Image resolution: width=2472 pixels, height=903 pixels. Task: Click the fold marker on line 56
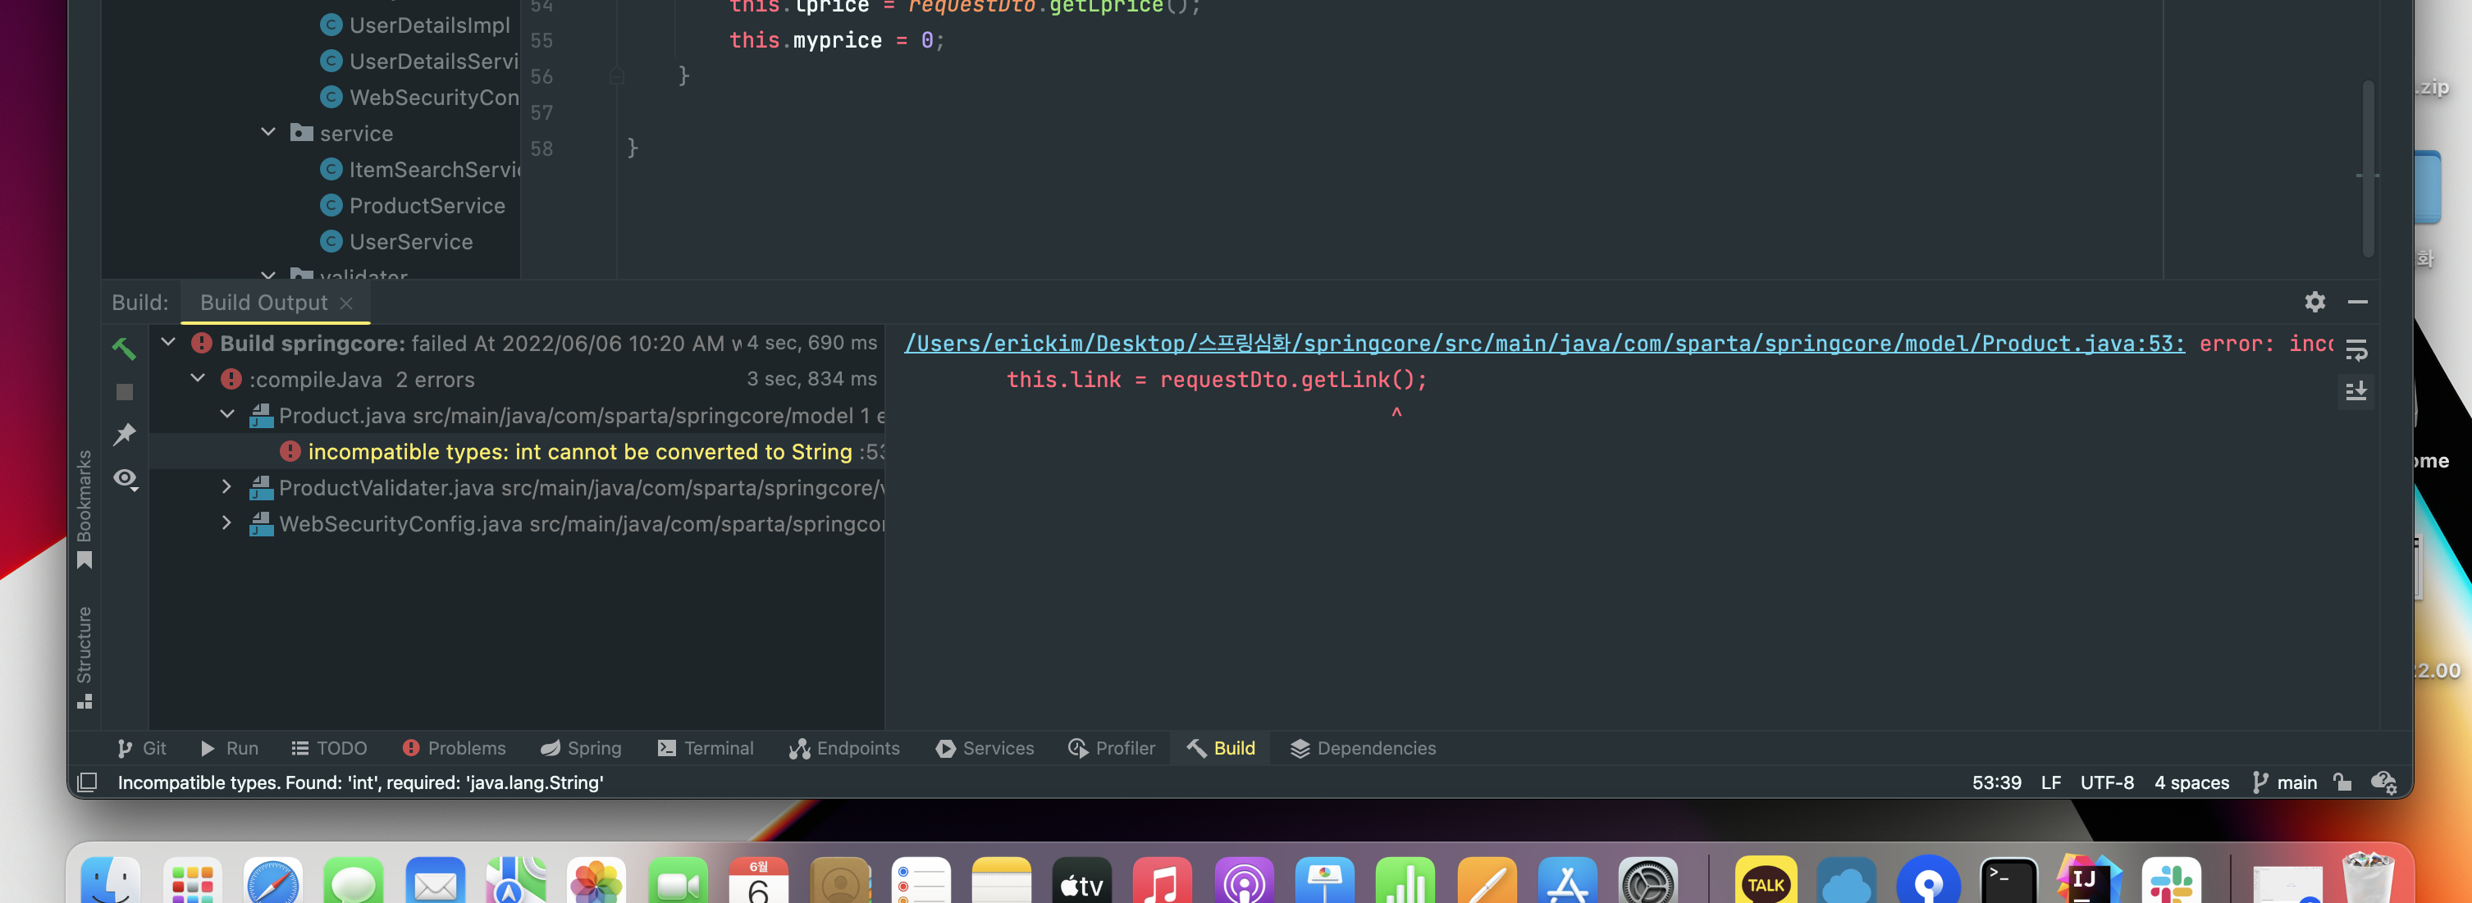click(x=617, y=75)
